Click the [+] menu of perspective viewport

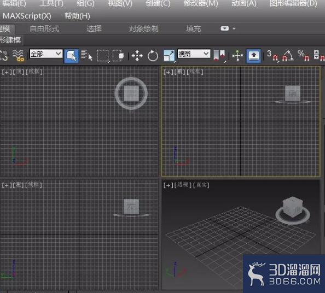pyautogui.click(x=168, y=185)
